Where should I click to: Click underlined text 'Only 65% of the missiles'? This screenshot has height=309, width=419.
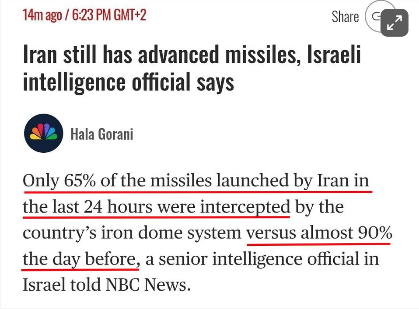(x=117, y=181)
